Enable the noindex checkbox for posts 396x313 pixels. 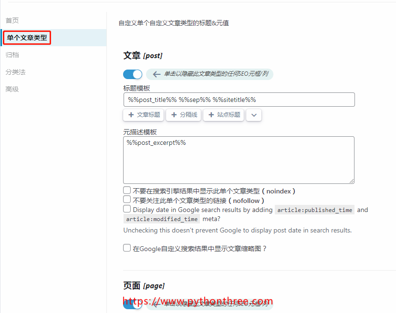[127, 191]
